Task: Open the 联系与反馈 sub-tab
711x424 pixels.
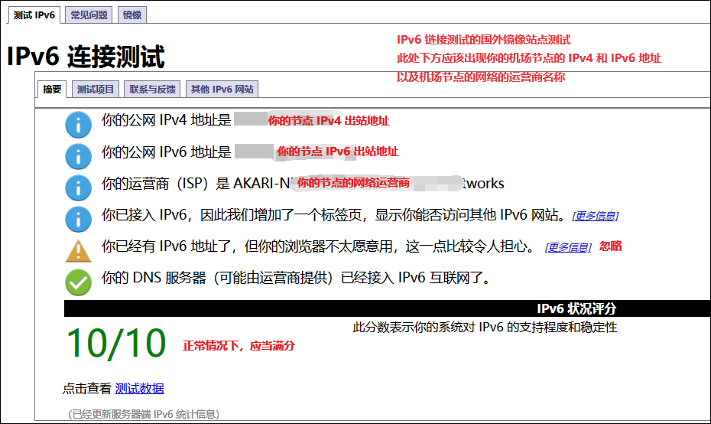Action: 152,89
